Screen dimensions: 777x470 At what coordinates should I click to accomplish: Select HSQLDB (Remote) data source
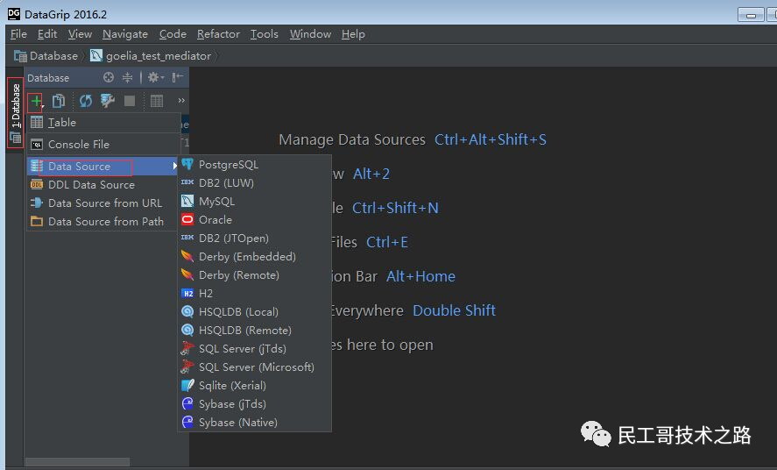(254, 331)
